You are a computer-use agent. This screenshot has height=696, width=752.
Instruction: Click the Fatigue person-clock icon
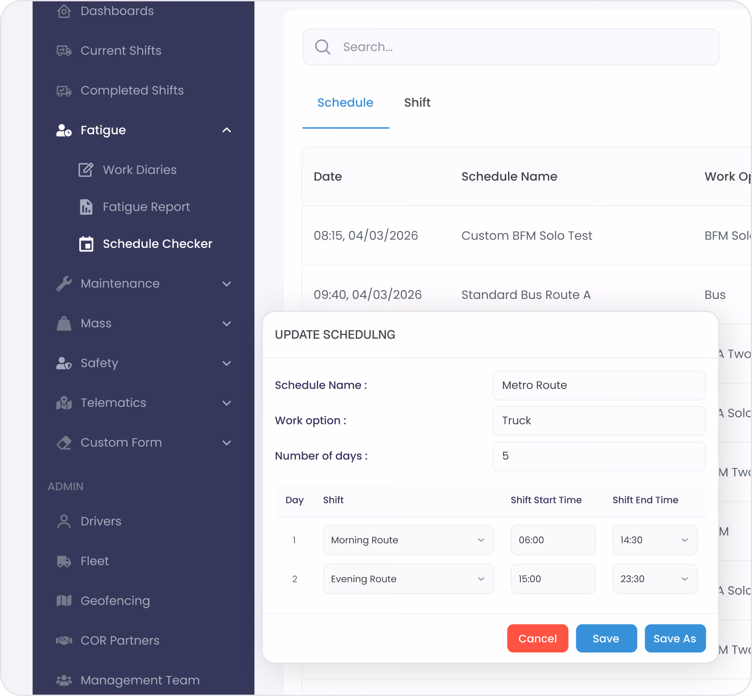(x=64, y=130)
